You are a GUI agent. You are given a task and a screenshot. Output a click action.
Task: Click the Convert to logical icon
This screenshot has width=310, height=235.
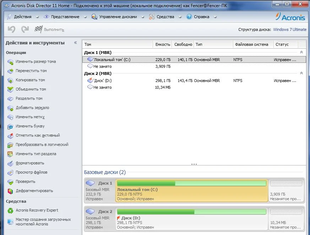pos(10,145)
